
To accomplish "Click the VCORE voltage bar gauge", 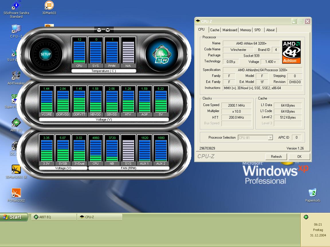I will (46, 101).
